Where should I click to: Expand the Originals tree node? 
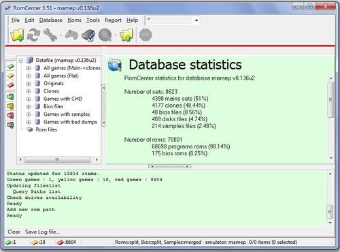click(x=29, y=84)
